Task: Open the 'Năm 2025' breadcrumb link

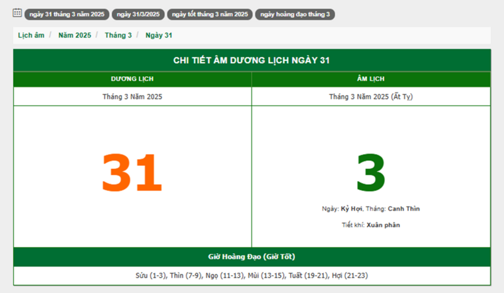Action: click(x=74, y=36)
